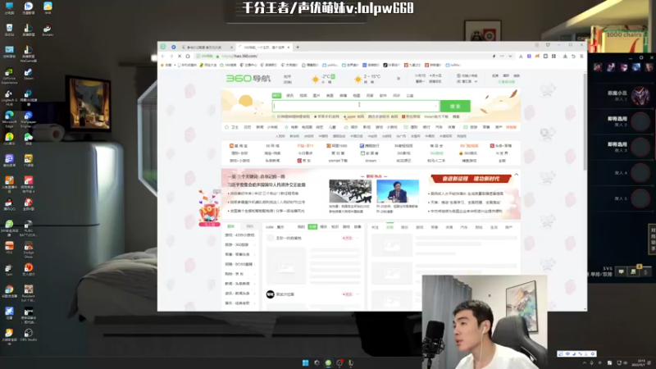The height and width of the screenshot is (369, 656).
Task: Click the floating red envelope promo icon
Action: coord(209,208)
